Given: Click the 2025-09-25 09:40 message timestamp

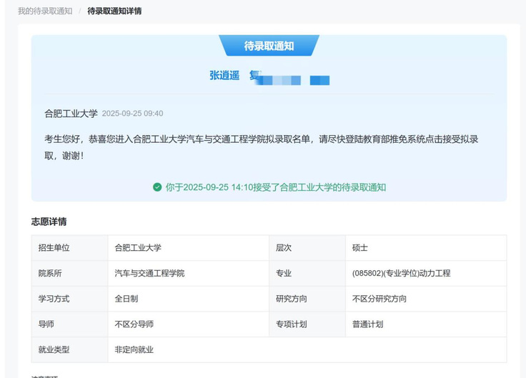Looking at the screenshot, I should (132, 114).
